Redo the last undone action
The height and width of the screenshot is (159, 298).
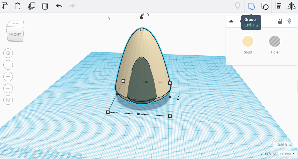(72, 6)
